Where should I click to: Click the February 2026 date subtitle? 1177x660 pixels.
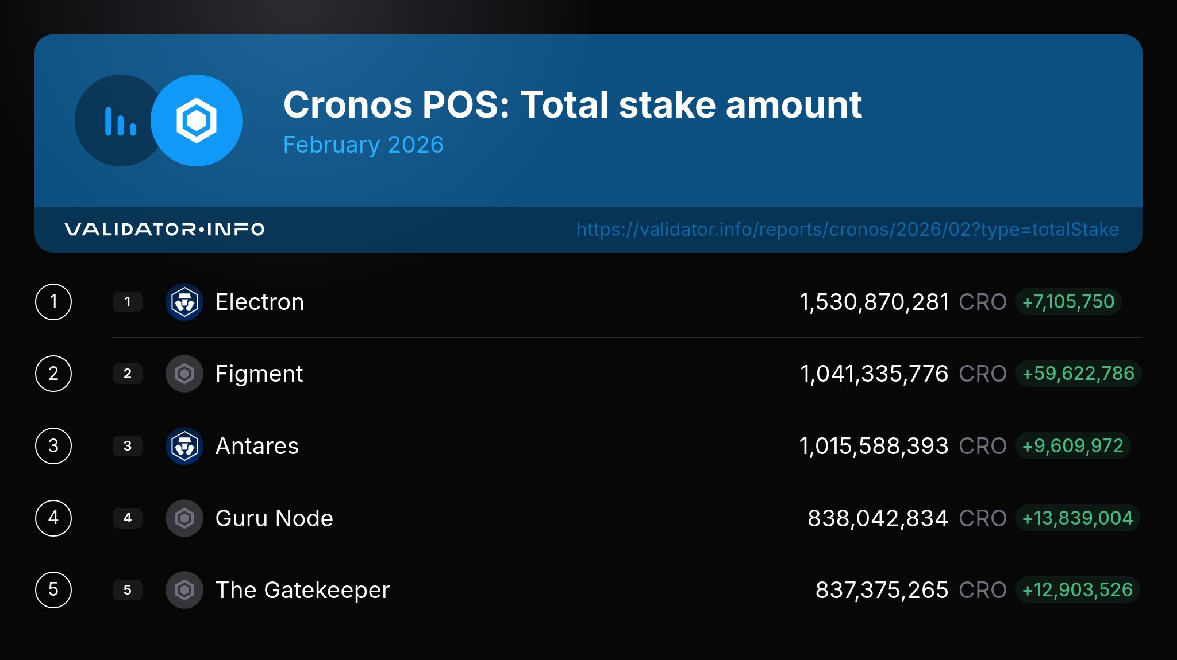363,145
